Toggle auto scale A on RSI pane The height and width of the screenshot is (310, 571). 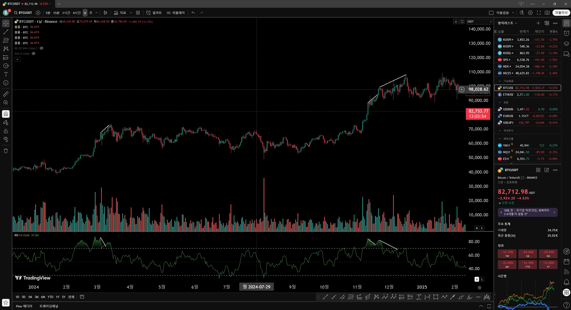click(477, 279)
